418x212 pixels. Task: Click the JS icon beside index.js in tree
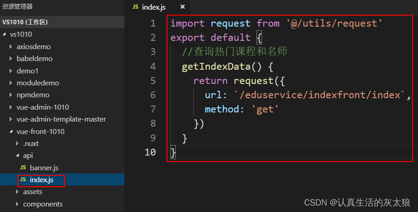tap(23, 180)
